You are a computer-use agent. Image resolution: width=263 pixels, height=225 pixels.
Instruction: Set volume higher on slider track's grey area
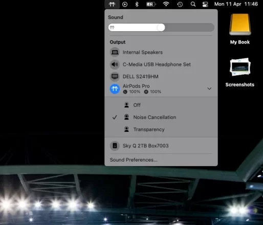[189, 28]
